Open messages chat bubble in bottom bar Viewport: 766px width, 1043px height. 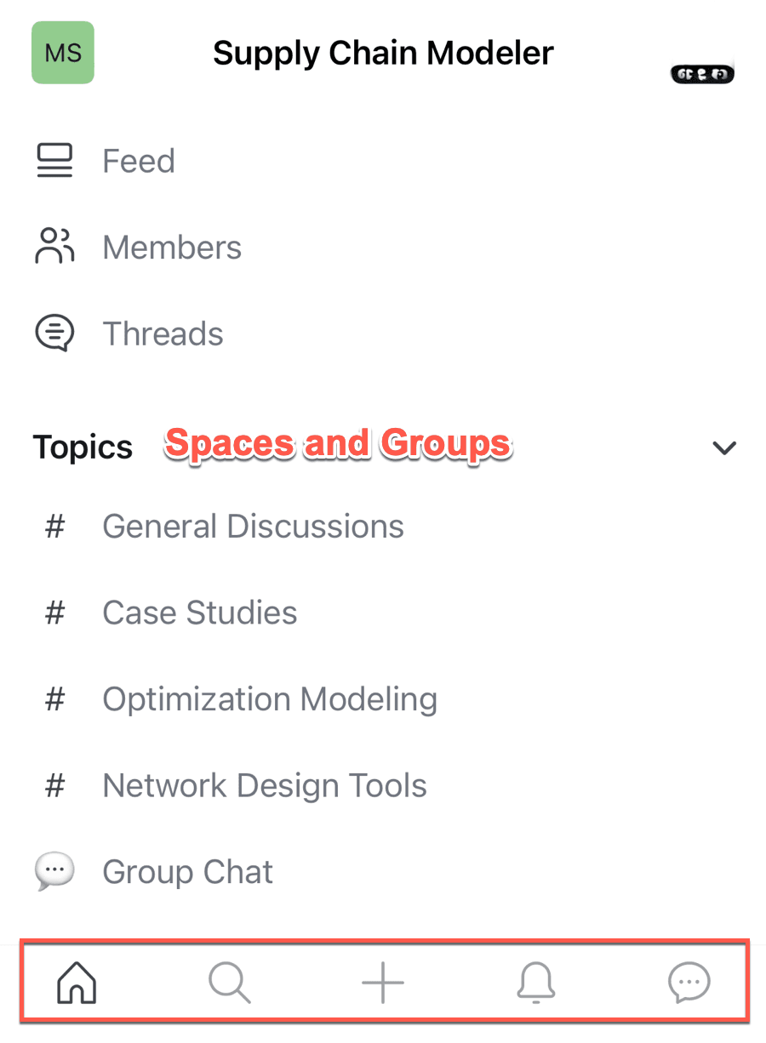point(689,984)
